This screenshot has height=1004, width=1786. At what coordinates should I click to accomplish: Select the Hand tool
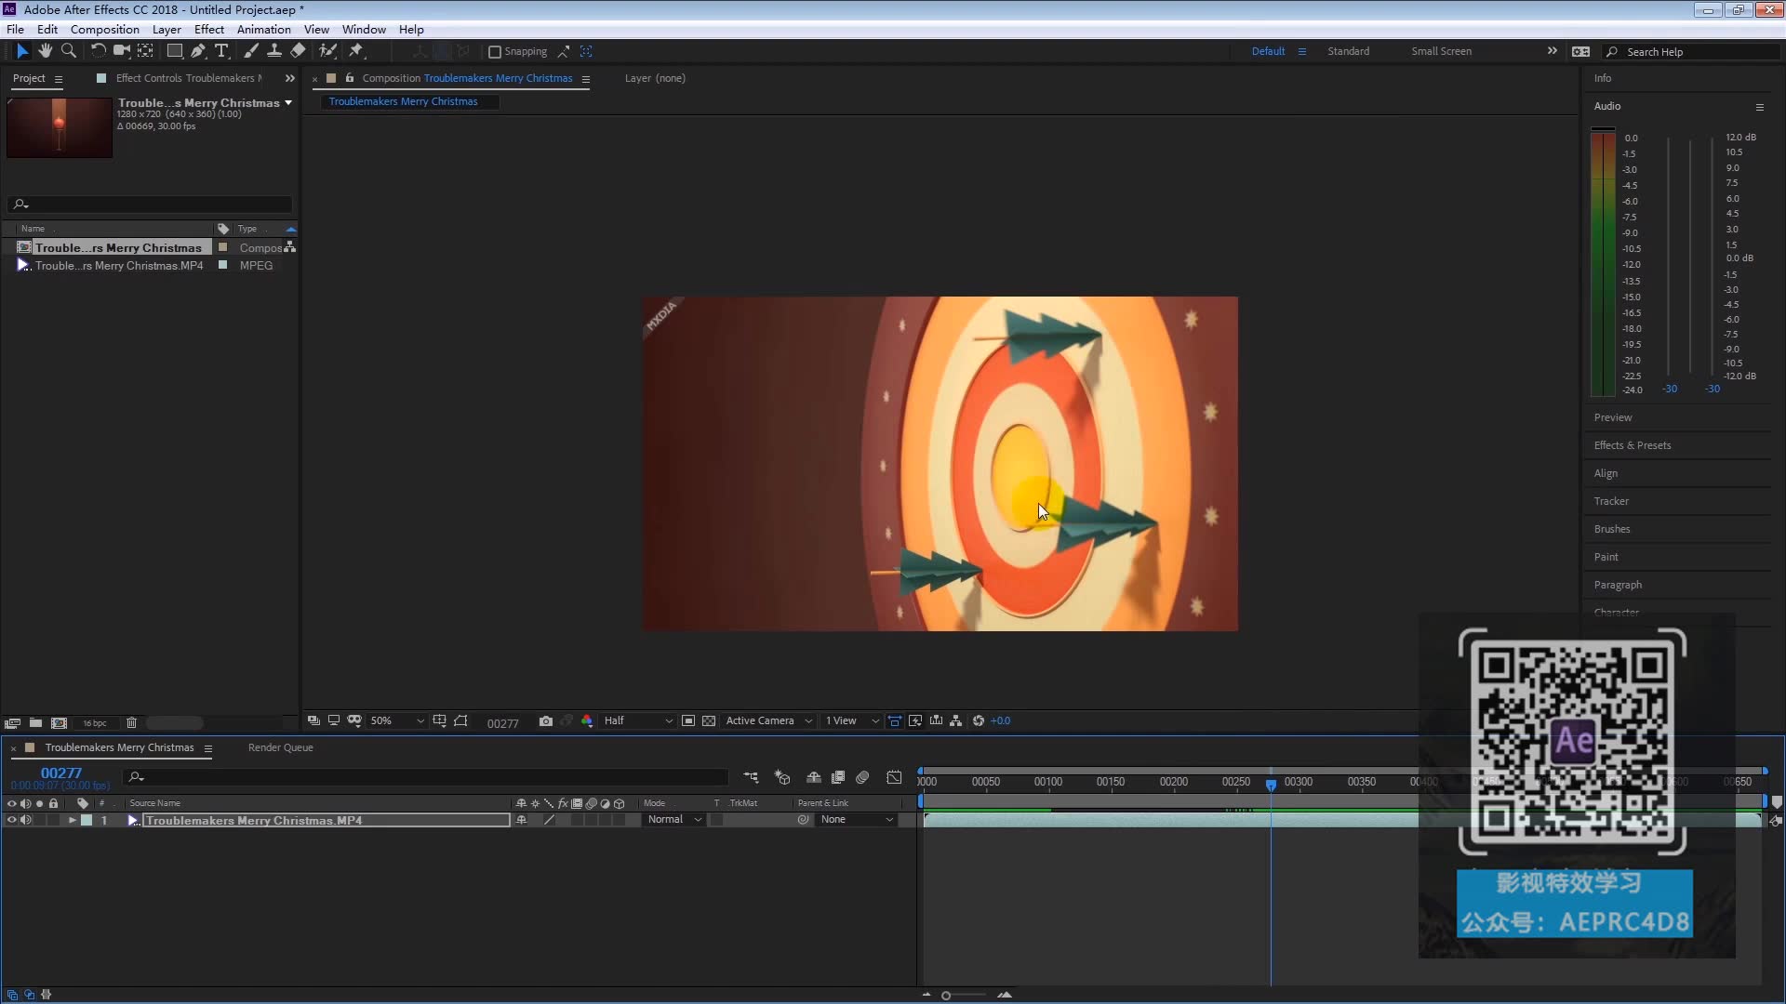(x=46, y=51)
